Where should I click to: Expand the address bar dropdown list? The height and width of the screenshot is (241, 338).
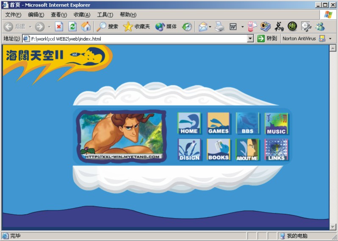(x=250, y=39)
